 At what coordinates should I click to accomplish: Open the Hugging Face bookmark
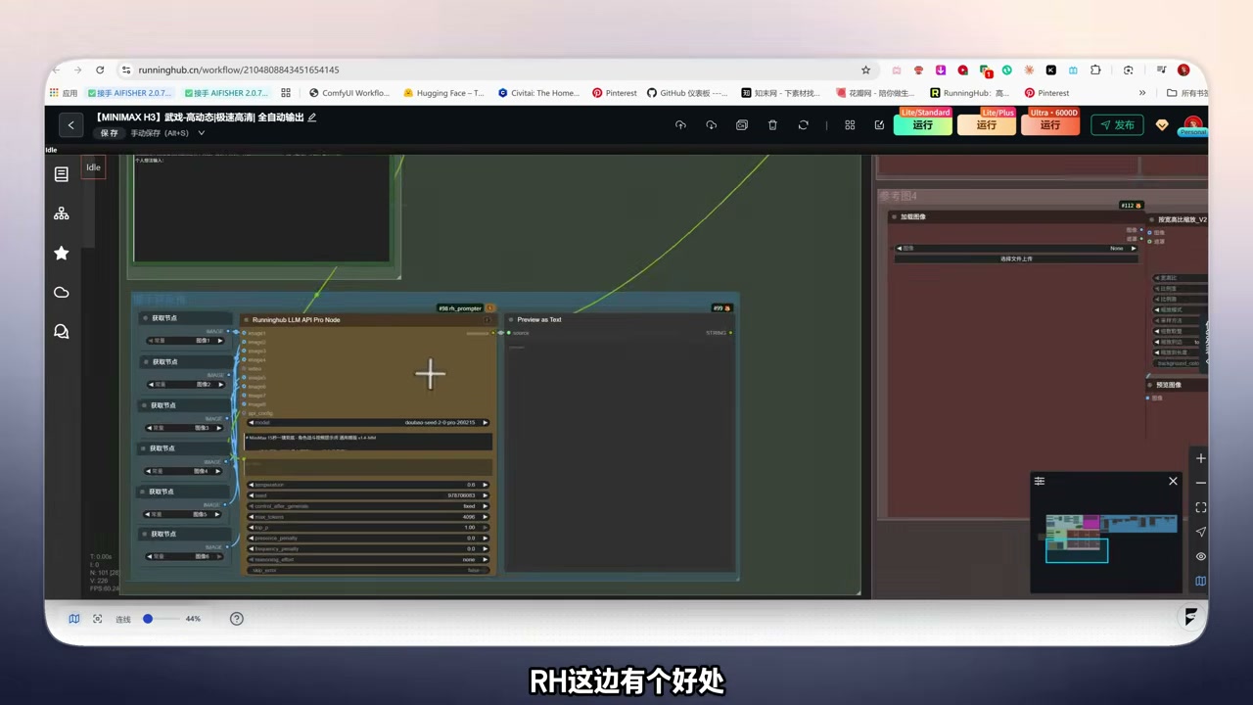tap(443, 93)
